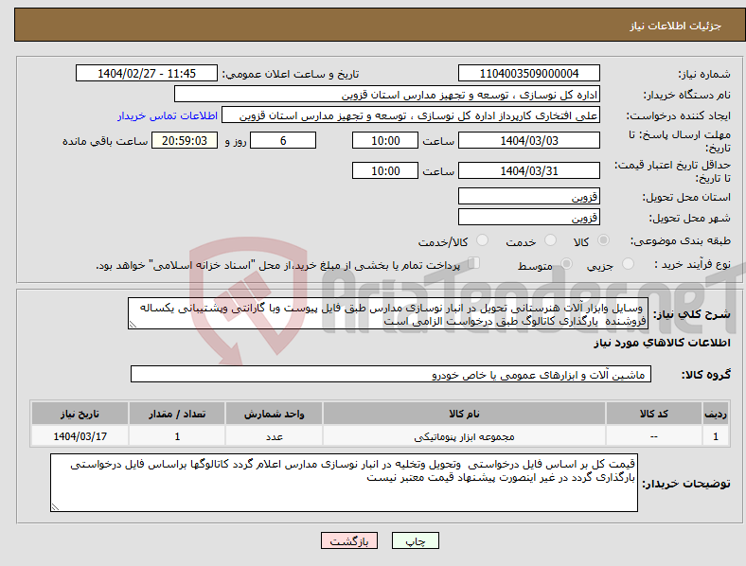Click the نام دستگاه خریدار label
Screen dimensions: 746x566
pos(687,96)
